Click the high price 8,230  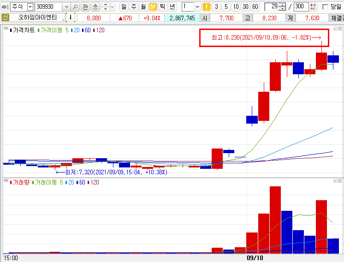click(x=269, y=18)
